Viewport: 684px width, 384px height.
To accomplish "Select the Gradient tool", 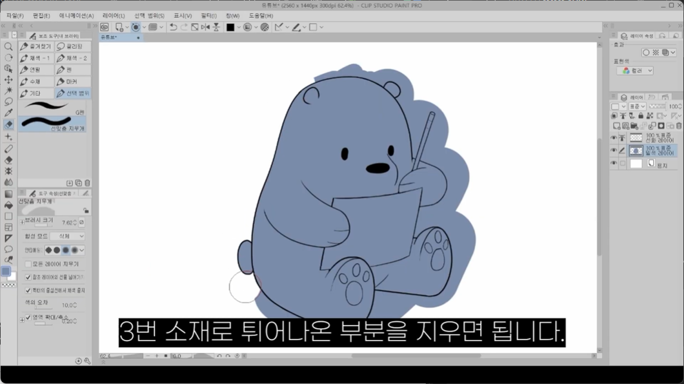I will coord(8,193).
